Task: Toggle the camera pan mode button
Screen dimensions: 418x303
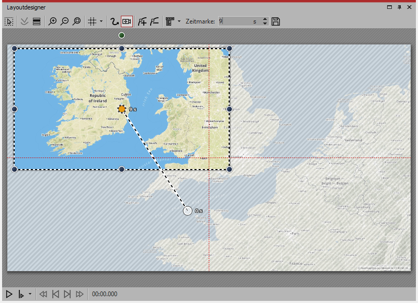Action: [127, 21]
